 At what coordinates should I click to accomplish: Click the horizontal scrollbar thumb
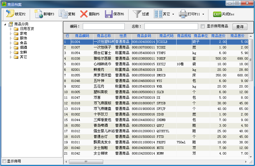click(86, 162)
